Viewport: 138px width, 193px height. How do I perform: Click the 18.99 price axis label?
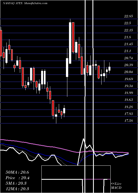[129, 93]
